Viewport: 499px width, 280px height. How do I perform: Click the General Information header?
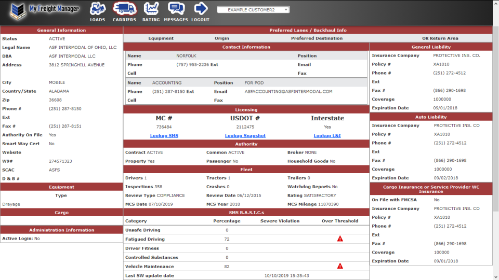tap(61, 30)
